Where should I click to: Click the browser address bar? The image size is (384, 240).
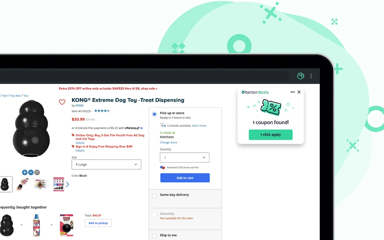pyautogui.click(x=144, y=76)
